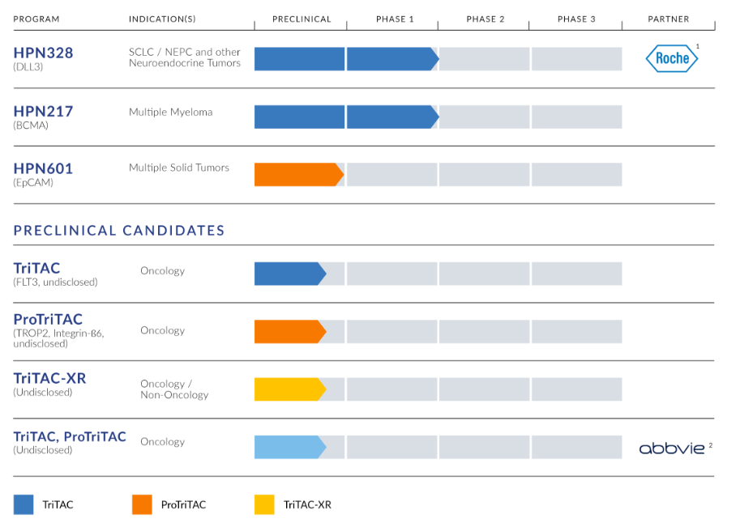740x527 pixels.
Task: Select the TriTAC-XR candidate name
Action: tap(49, 378)
